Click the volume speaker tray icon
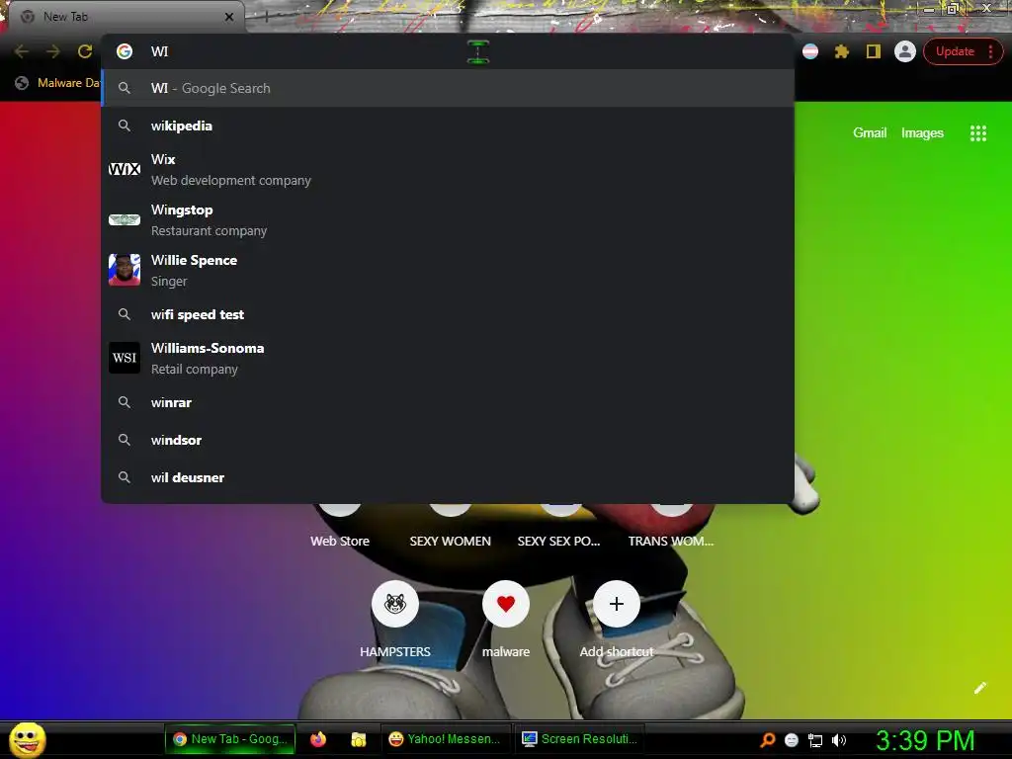This screenshot has width=1012, height=759. tap(839, 740)
